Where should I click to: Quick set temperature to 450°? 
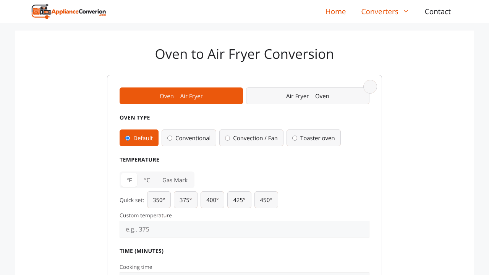point(266,200)
